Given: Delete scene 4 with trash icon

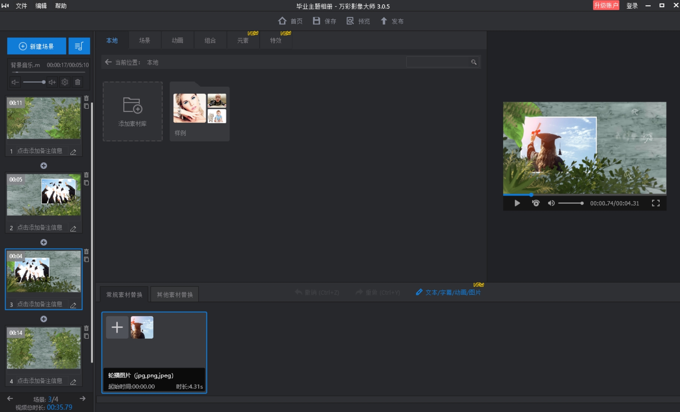Looking at the screenshot, I should pos(87,328).
